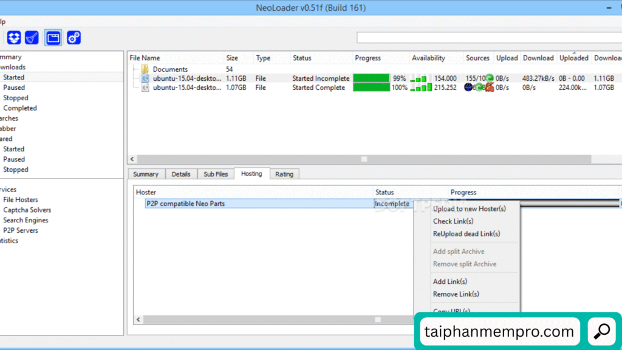
Task: Sort by the Availability column header
Action: 428,58
